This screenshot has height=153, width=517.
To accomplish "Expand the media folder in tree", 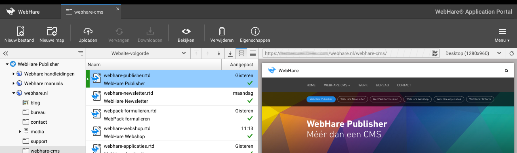I will 20,132.
